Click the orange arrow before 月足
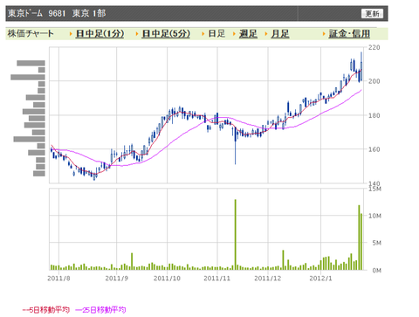 coord(266,34)
